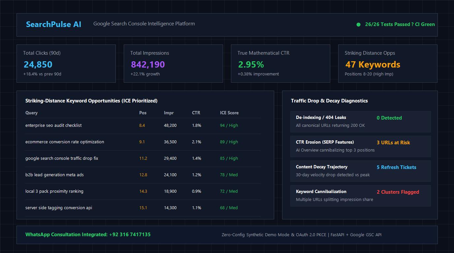The height and width of the screenshot is (253, 454).
Task: Click position 14.3 value
Action: 143,191
